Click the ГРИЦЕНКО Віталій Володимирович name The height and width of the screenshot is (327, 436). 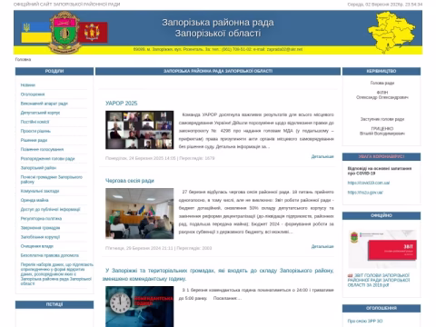pos(382,131)
